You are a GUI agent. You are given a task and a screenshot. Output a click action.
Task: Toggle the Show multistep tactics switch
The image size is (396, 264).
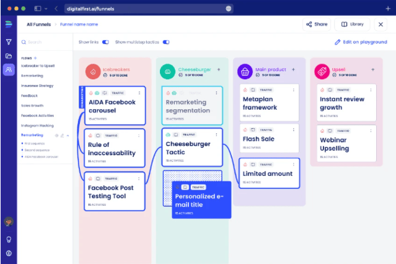point(166,42)
